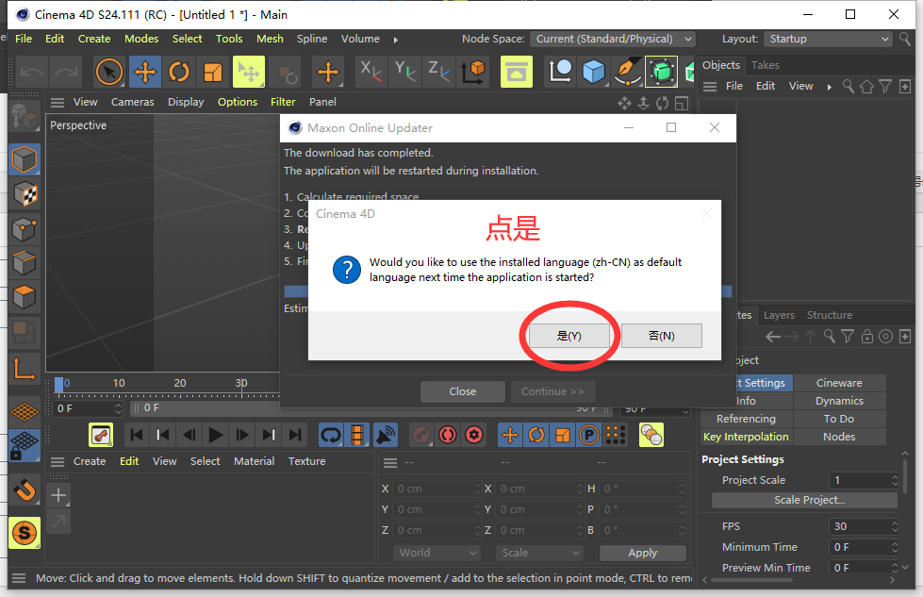Image resolution: width=923 pixels, height=597 pixels.
Task: Switch to the Takes tab
Action: click(765, 65)
